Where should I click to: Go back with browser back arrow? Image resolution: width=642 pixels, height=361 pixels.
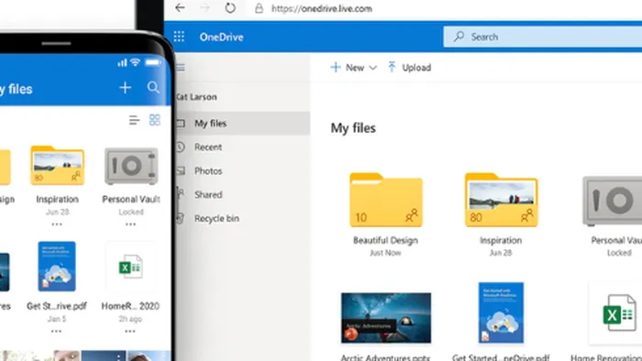point(180,7)
